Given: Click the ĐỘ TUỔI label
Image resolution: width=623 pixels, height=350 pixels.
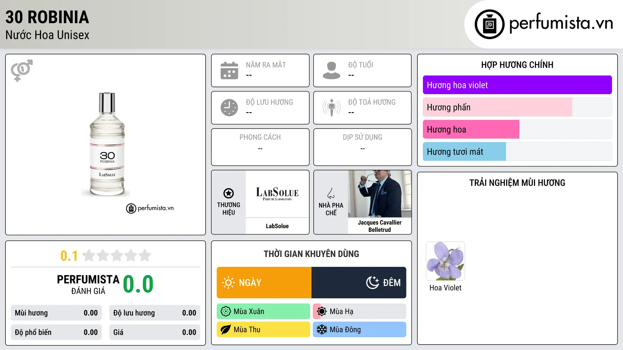Looking at the screenshot, I should [x=360, y=65].
